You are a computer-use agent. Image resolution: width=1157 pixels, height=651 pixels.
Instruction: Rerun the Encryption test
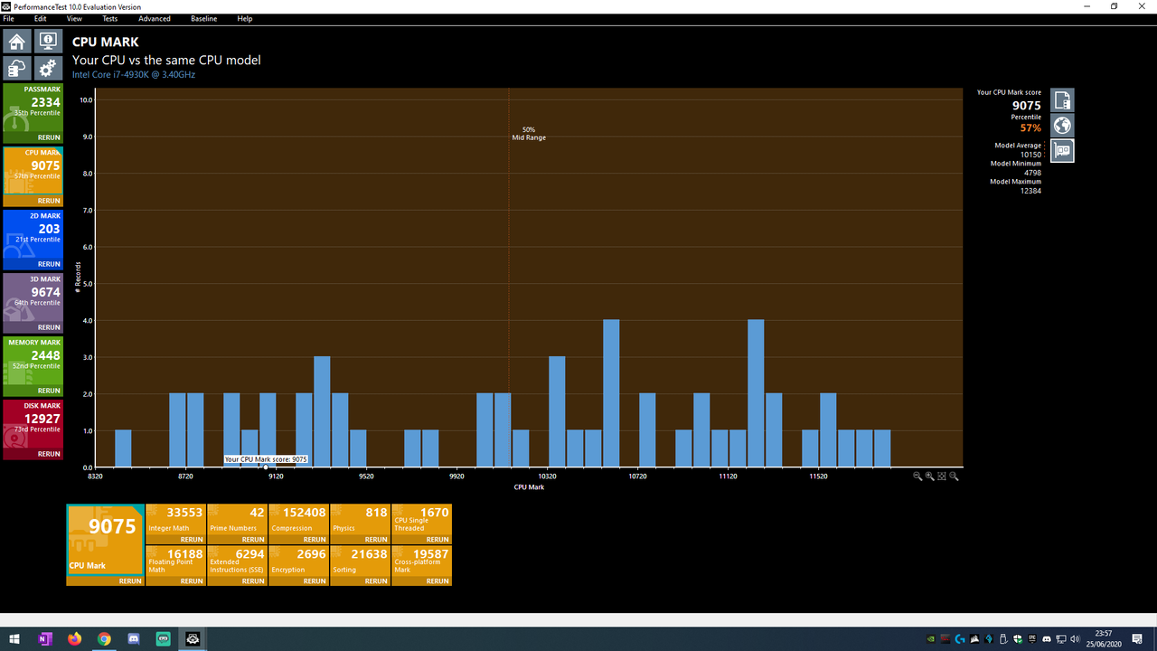pos(315,581)
